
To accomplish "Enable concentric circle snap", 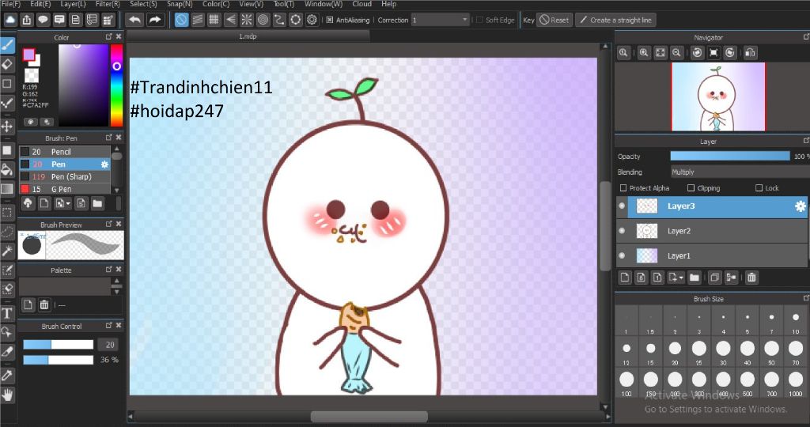I will [263, 20].
